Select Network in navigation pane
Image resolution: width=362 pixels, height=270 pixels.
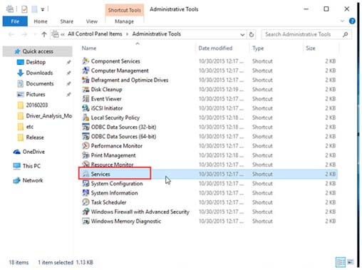[33, 180]
